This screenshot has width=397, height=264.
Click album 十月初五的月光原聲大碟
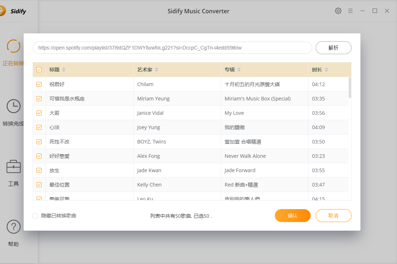[253, 84]
